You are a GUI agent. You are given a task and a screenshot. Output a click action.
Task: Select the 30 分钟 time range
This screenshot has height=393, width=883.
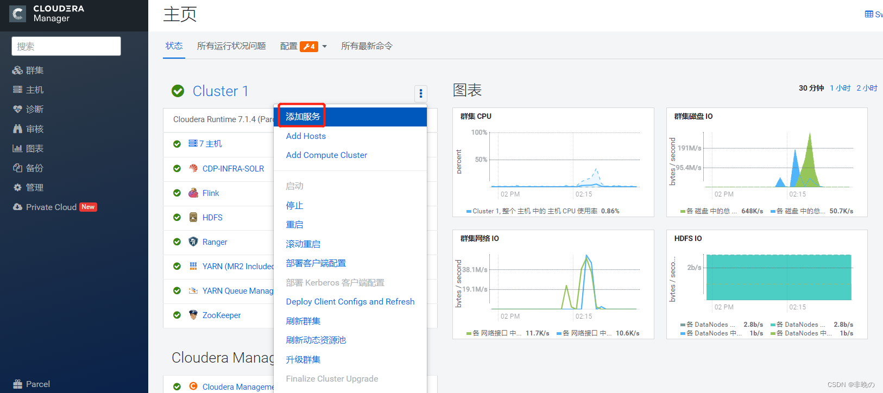click(811, 88)
